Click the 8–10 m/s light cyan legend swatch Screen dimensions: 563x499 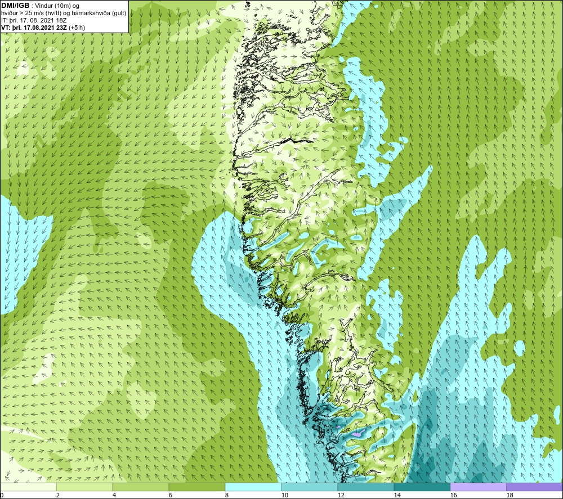point(253,487)
